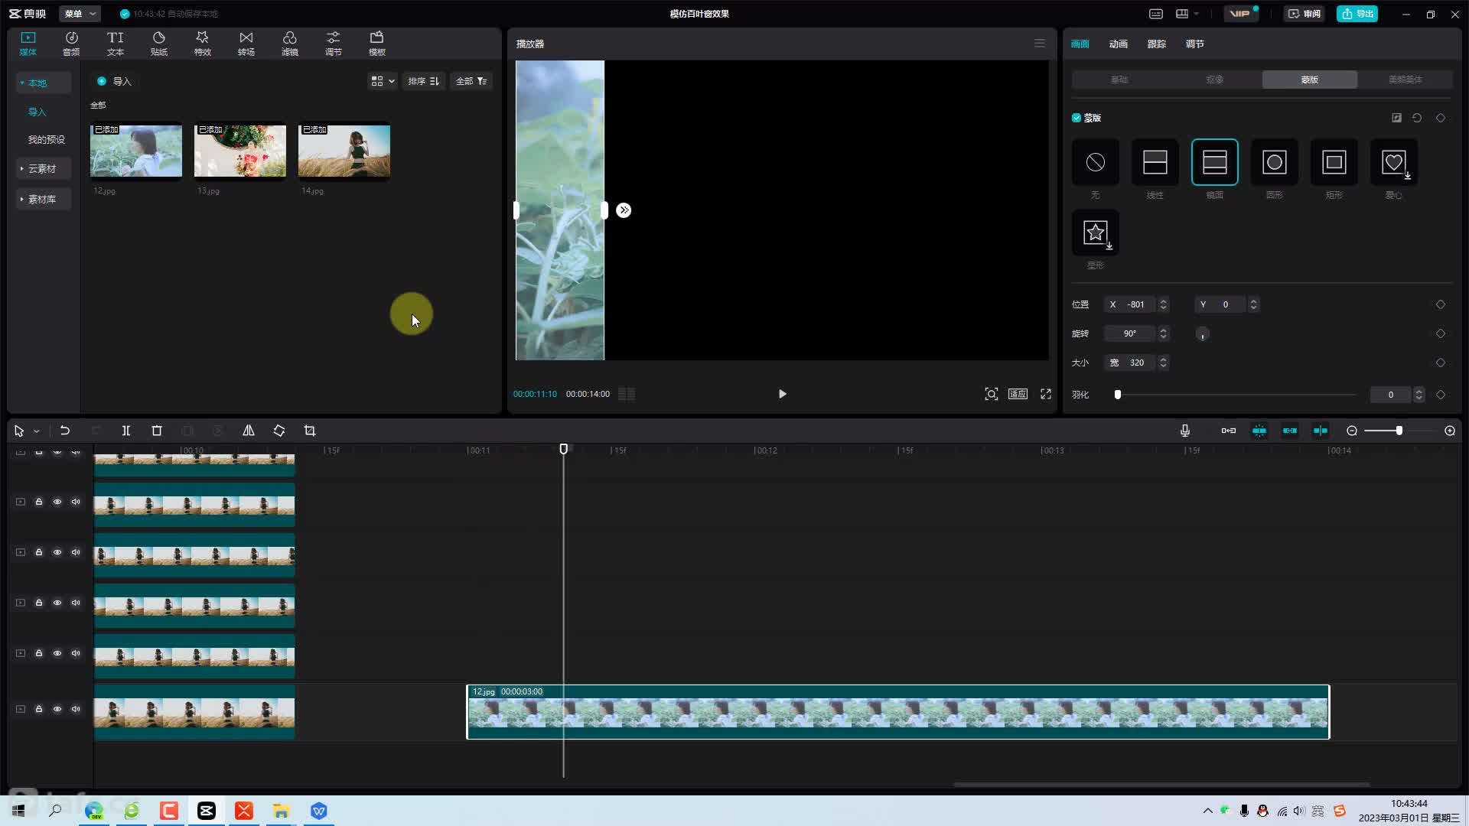Switch to the 基础 basic sub-tab

pos(1119,80)
